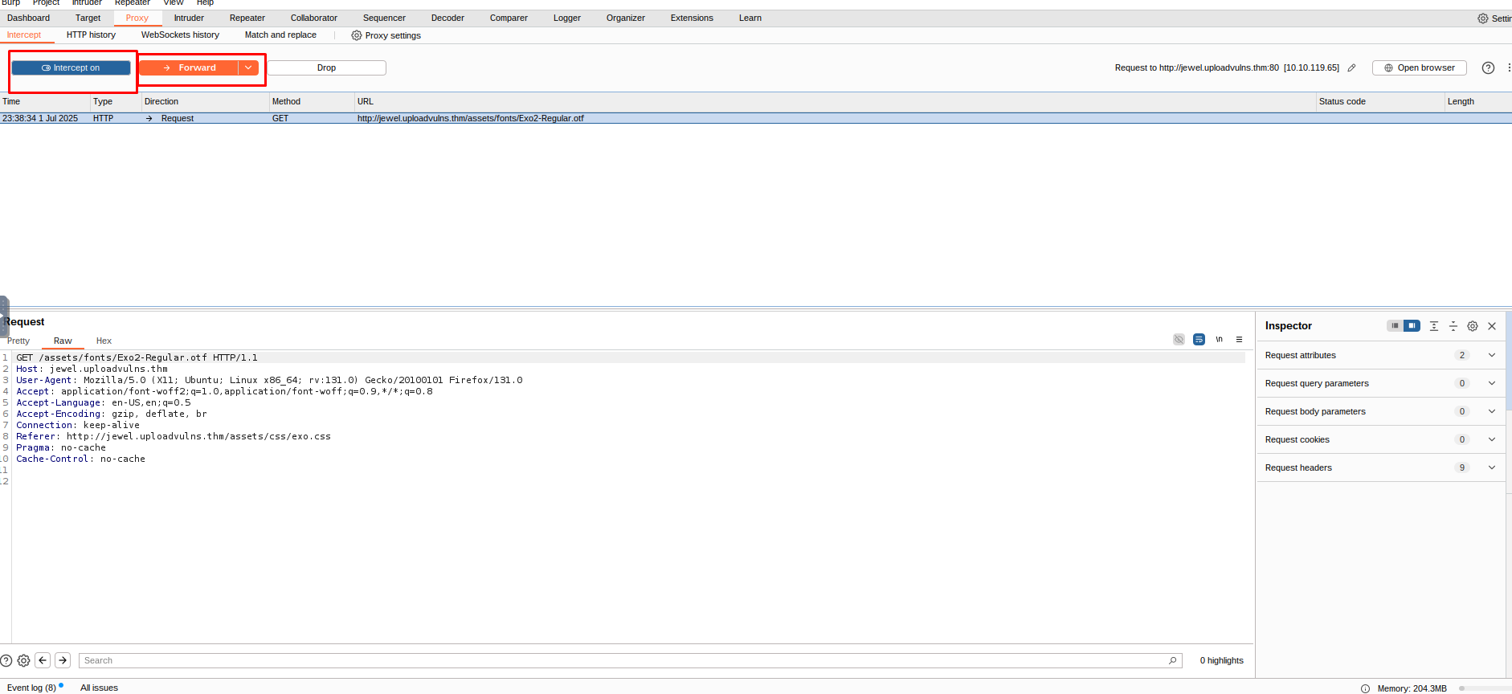Go to previous search match arrow
This screenshot has height=694, width=1512.
pos(43,660)
